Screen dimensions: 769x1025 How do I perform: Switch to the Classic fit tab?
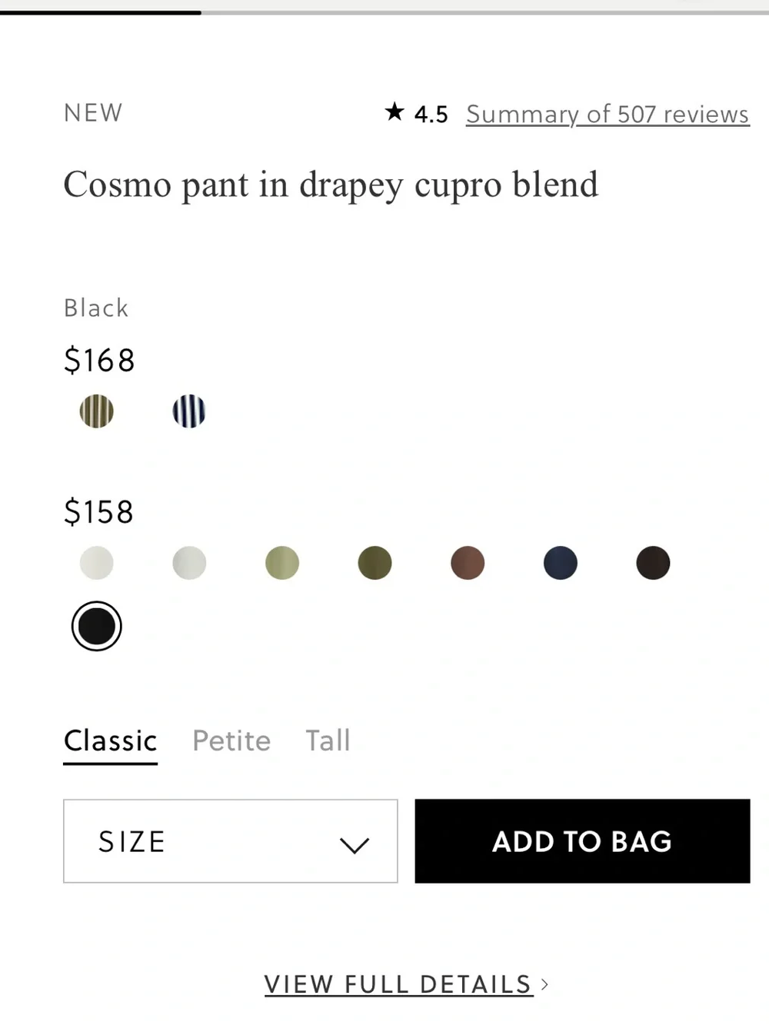[111, 740]
